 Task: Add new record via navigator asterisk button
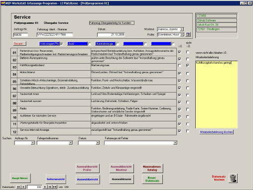pos(55,187)
